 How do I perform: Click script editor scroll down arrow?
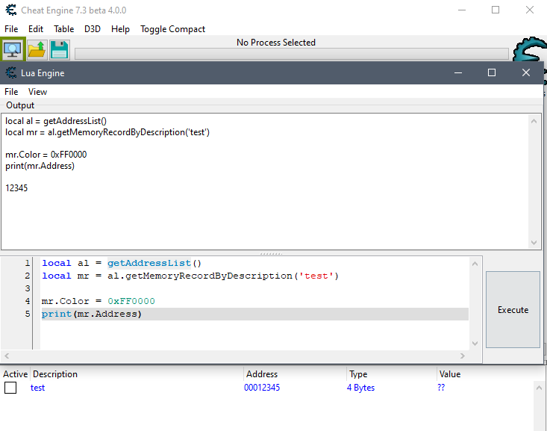475,344
